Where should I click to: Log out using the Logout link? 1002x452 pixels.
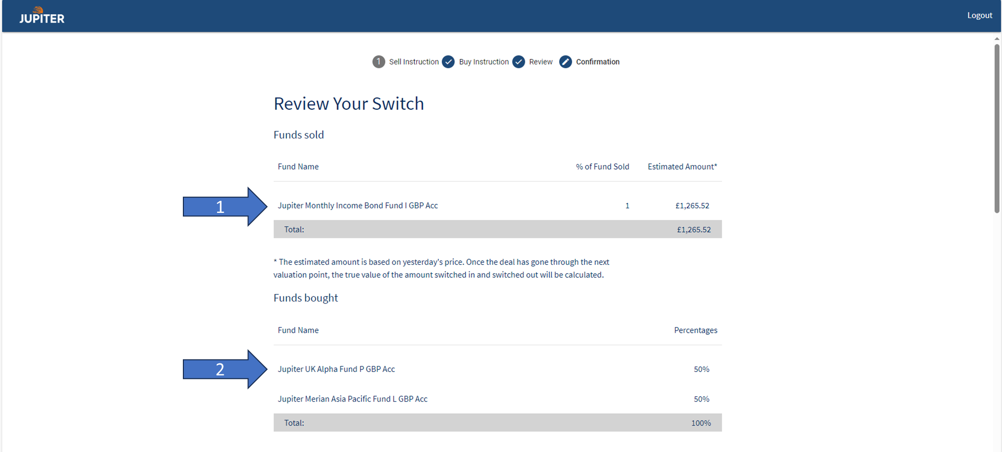tap(979, 15)
